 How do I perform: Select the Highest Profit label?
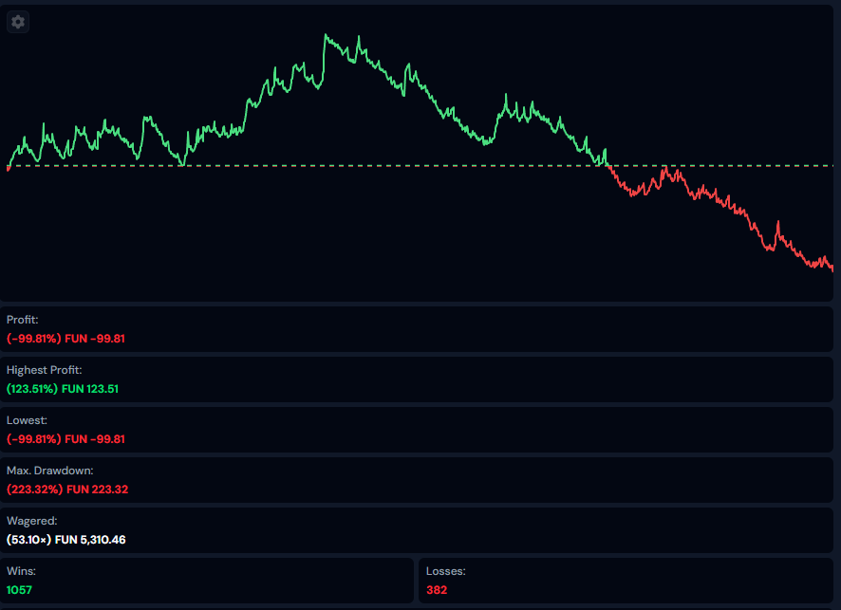tap(45, 370)
